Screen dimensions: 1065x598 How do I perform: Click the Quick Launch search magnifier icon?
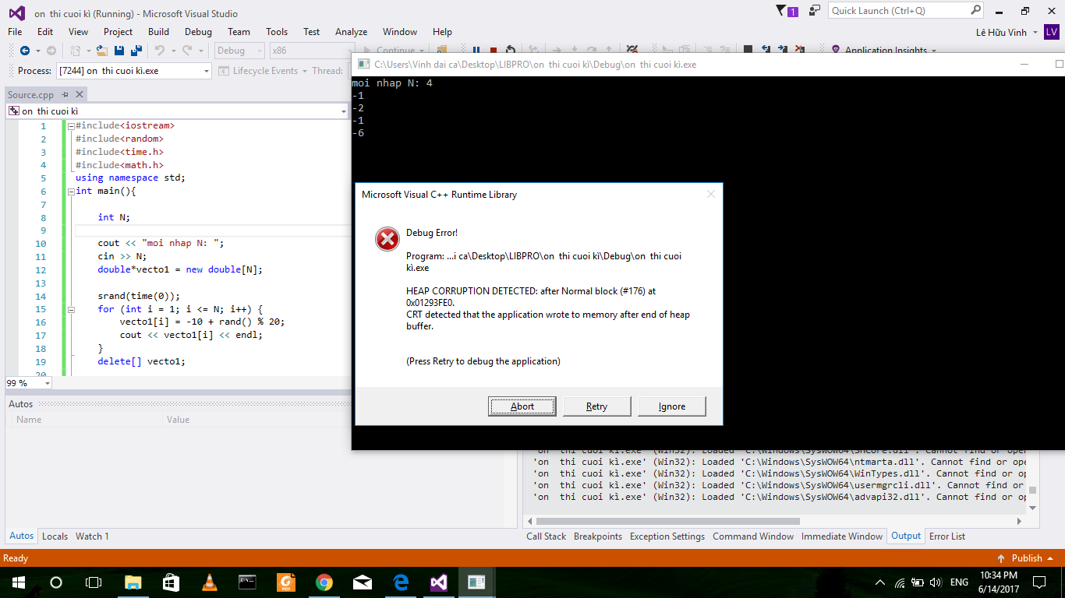(x=975, y=11)
